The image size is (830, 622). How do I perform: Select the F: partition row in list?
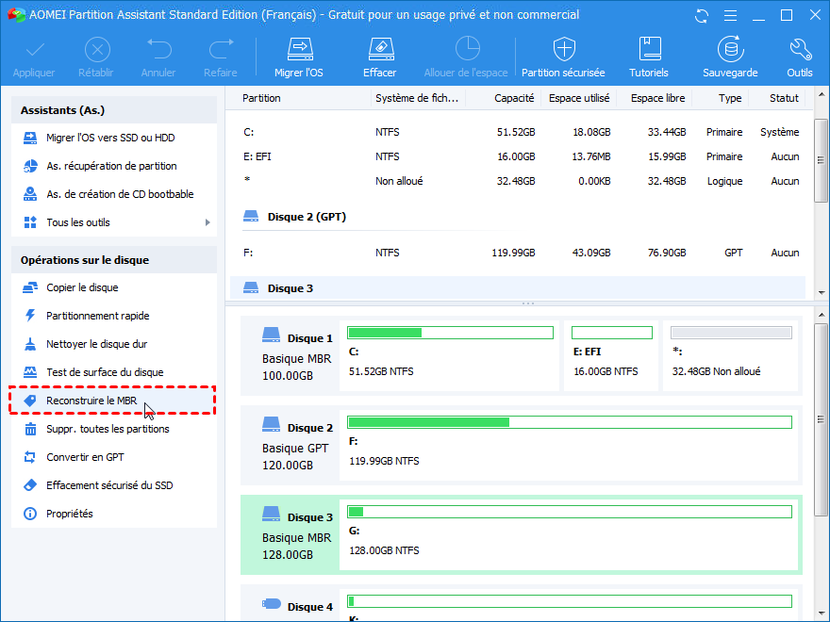[518, 253]
